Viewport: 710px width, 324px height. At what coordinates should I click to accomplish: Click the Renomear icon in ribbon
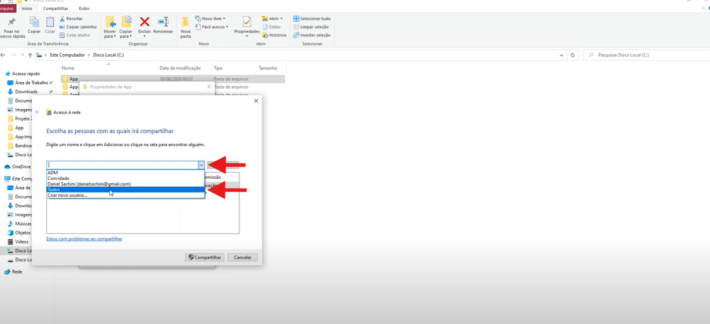[x=163, y=22]
